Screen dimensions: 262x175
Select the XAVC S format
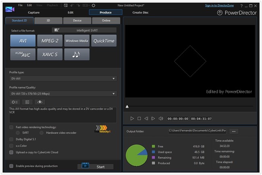coord(50,54)
